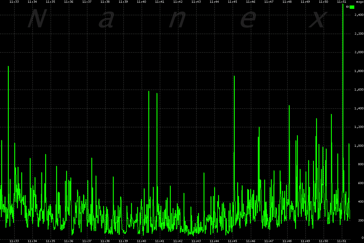Select the 400 y-axis value

(x=360, y=202)
